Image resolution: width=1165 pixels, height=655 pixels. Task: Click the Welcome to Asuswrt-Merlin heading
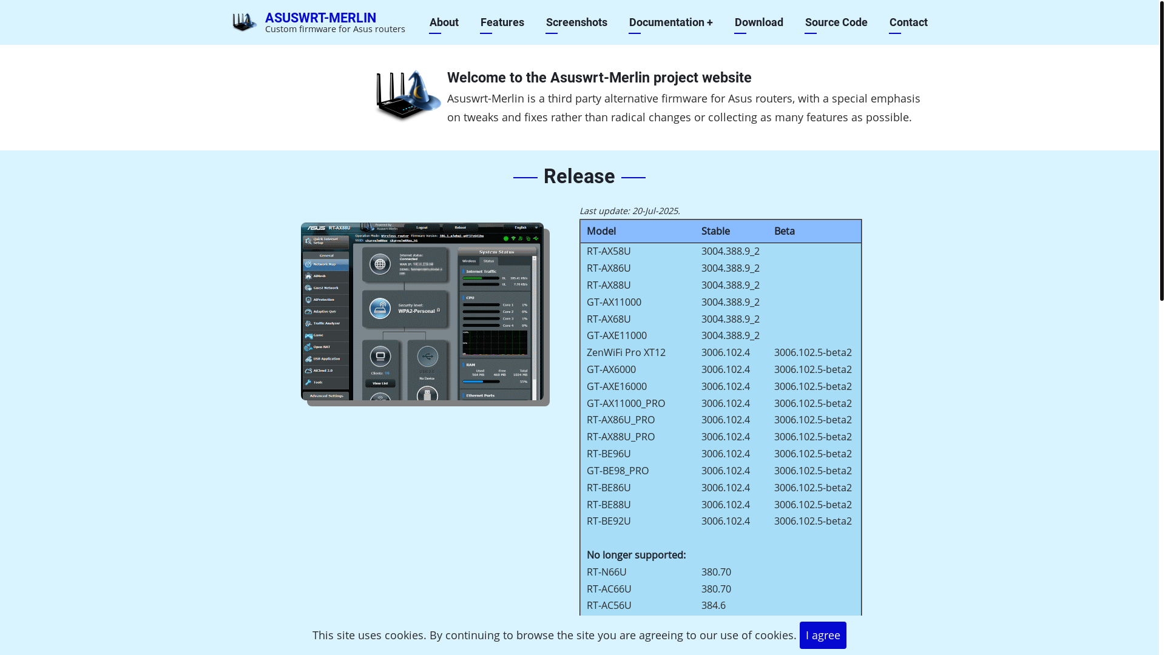click(x=599, y=78)
